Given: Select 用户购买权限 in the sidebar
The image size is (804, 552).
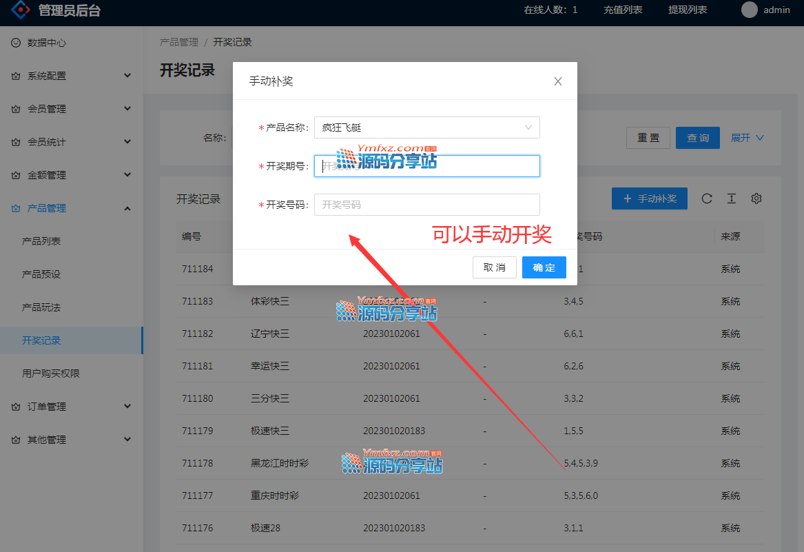Looking at the screenshot, I should pos(51,374).
